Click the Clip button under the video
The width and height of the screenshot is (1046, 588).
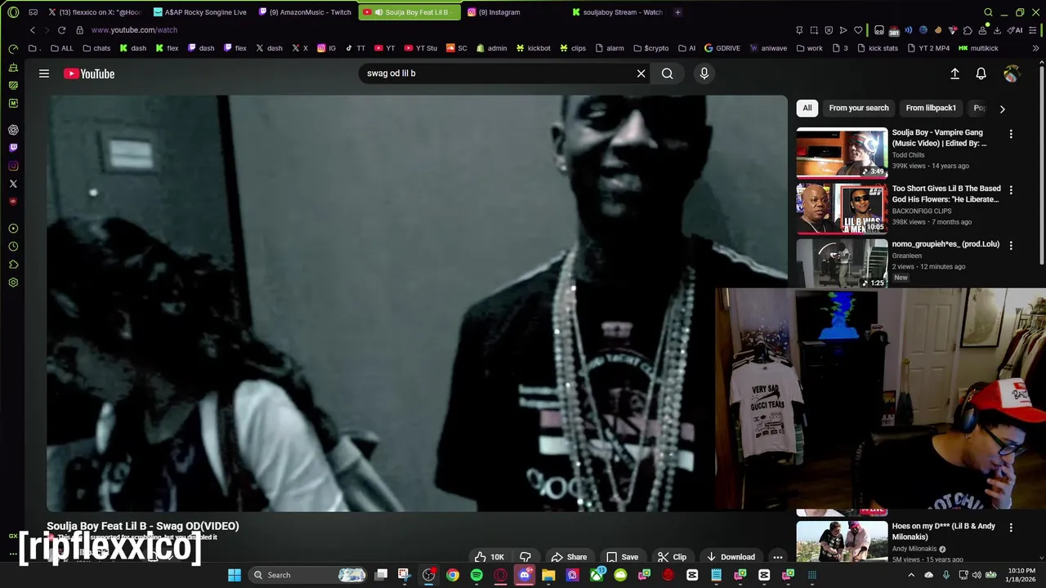673,557
